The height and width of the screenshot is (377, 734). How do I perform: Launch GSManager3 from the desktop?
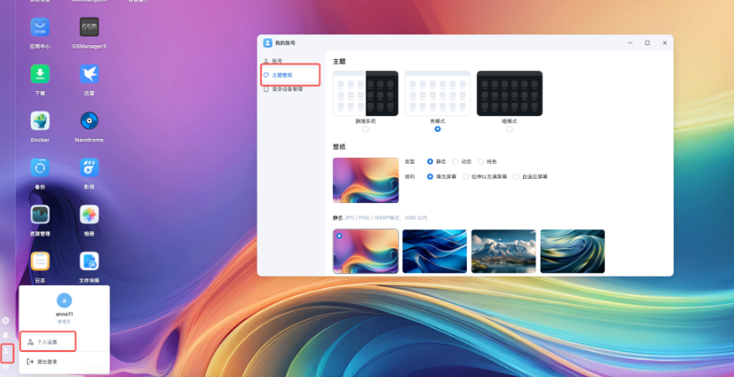click(89, 27)
